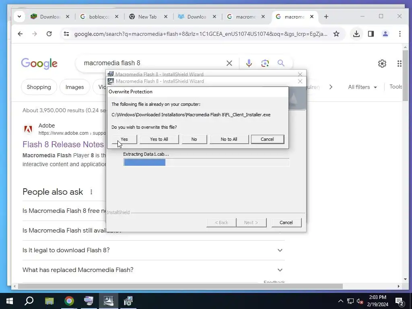Reload the Google search page
412x309 pixels.
[x=49, y=34]
